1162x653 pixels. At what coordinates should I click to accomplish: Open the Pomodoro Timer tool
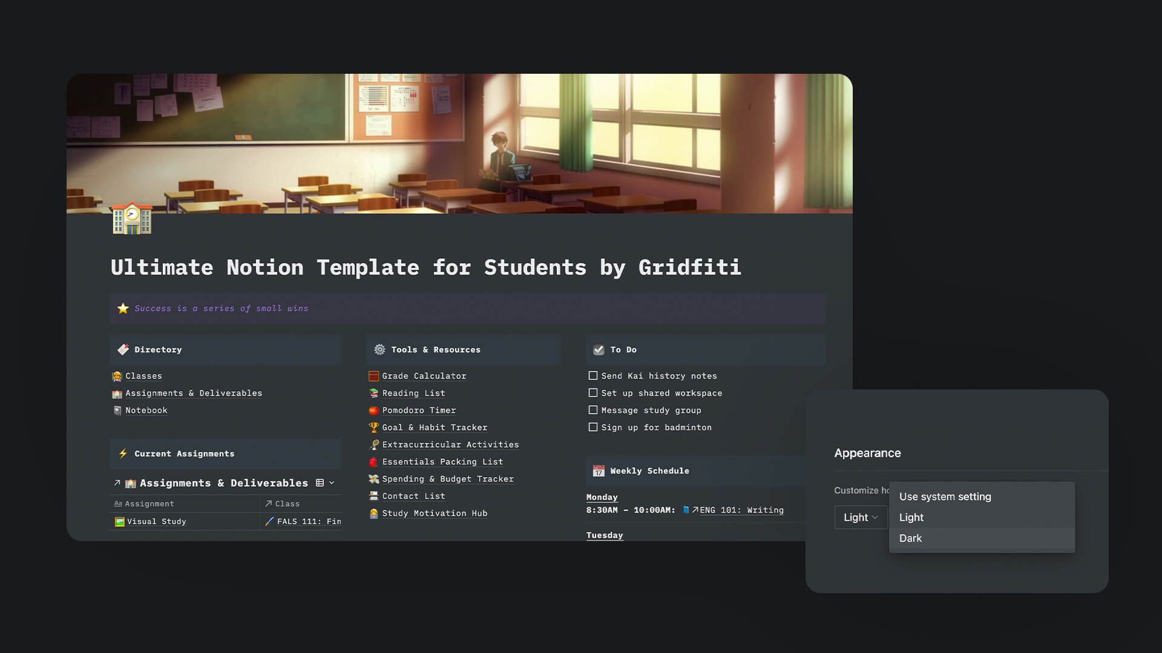click(418, 409)
